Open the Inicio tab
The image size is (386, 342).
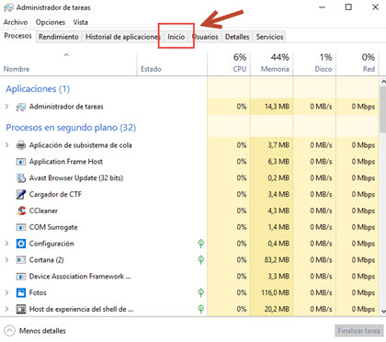[176, 37]
